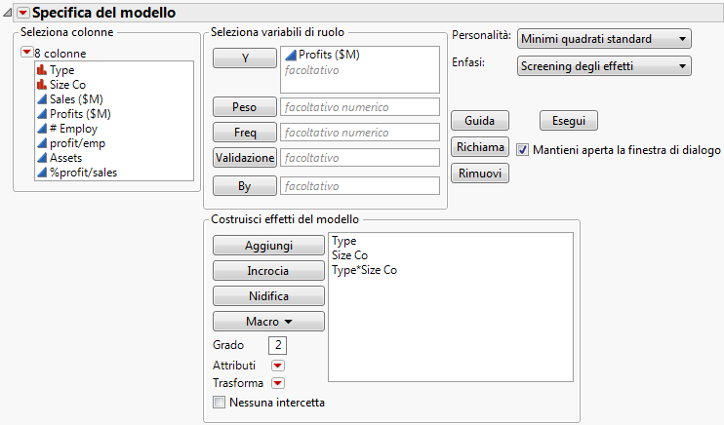Open the Trasforma red triangle menu
The image size is (724, 425).
(277, 383)
